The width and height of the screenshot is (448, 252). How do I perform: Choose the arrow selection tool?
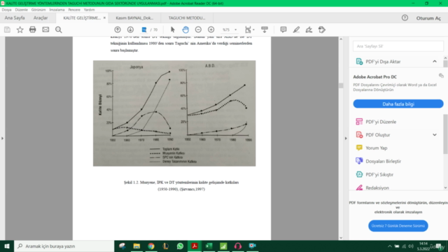coord(173,29)
